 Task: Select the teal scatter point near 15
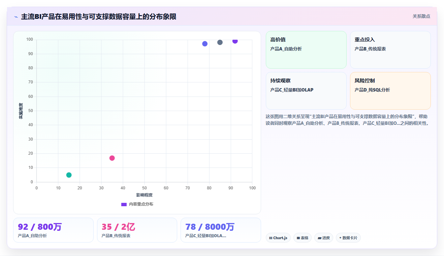(69, 175)
